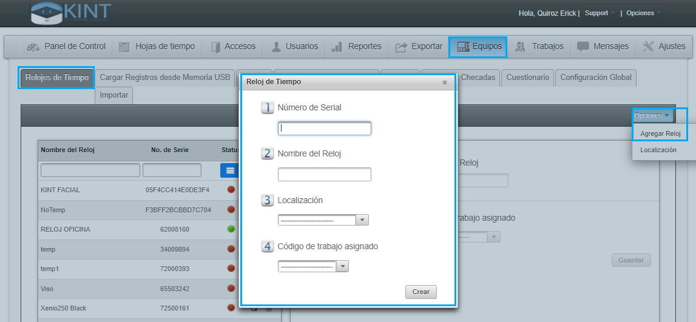The image size is (696, 322).
Task: Select Localización from the Opciones menu
Action: pyautogui.click(x=658, y=150)
